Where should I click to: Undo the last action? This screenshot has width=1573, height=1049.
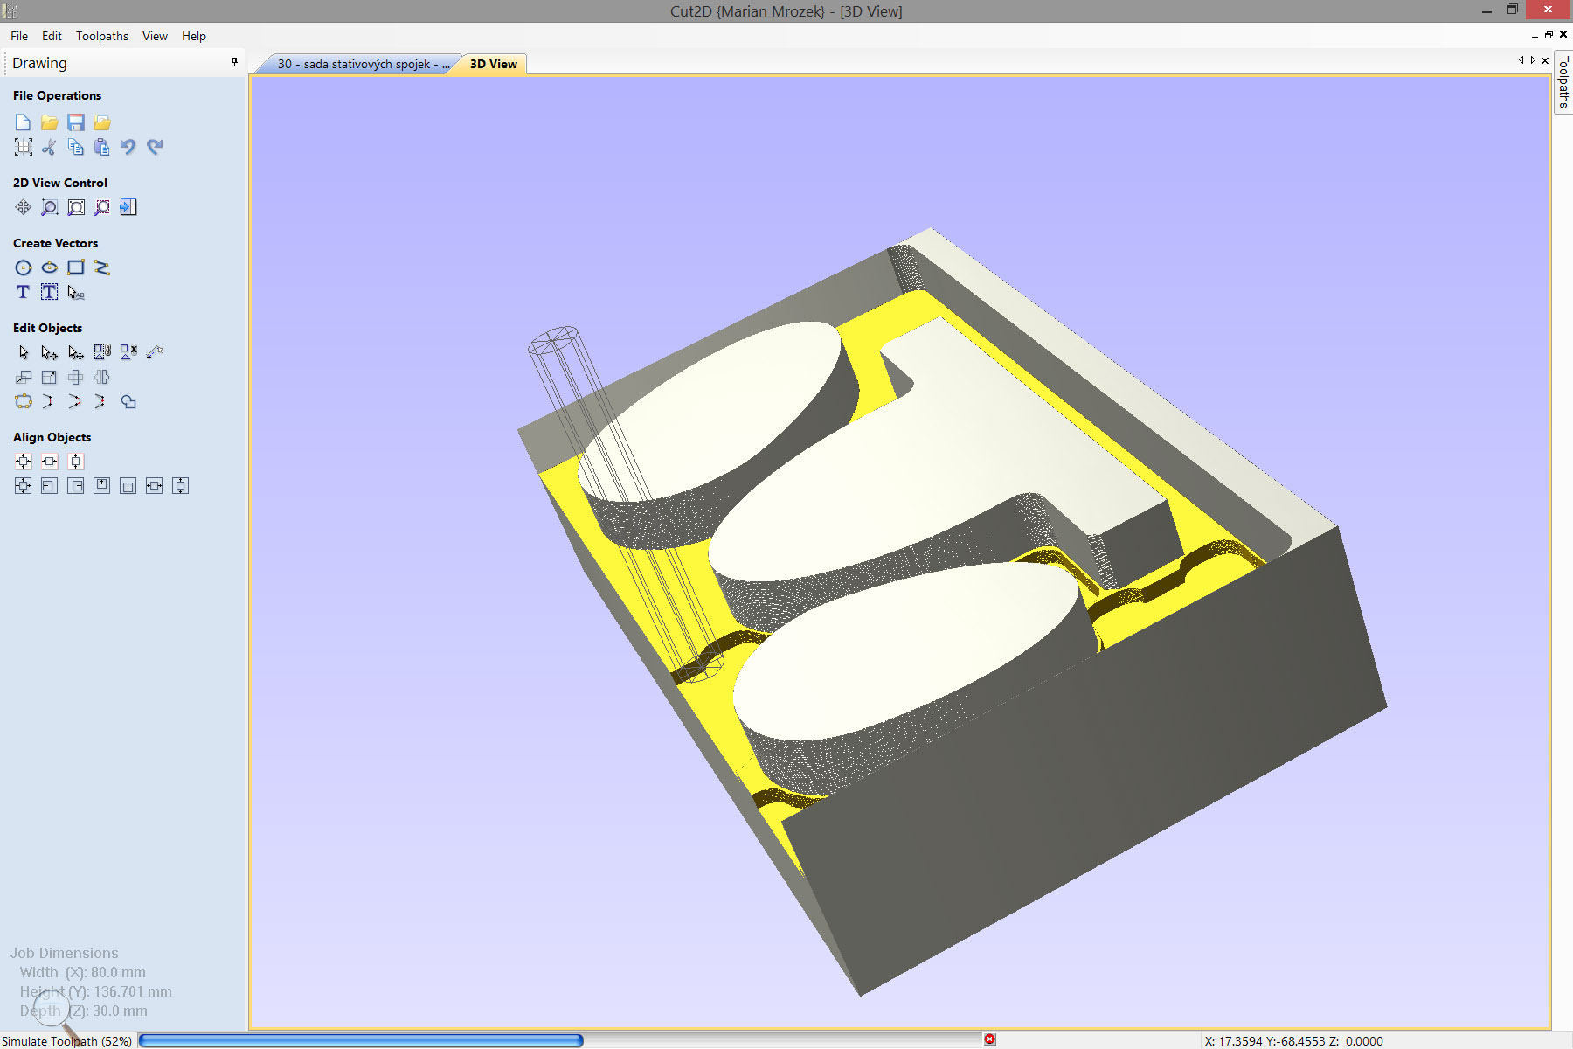[128, 147]
